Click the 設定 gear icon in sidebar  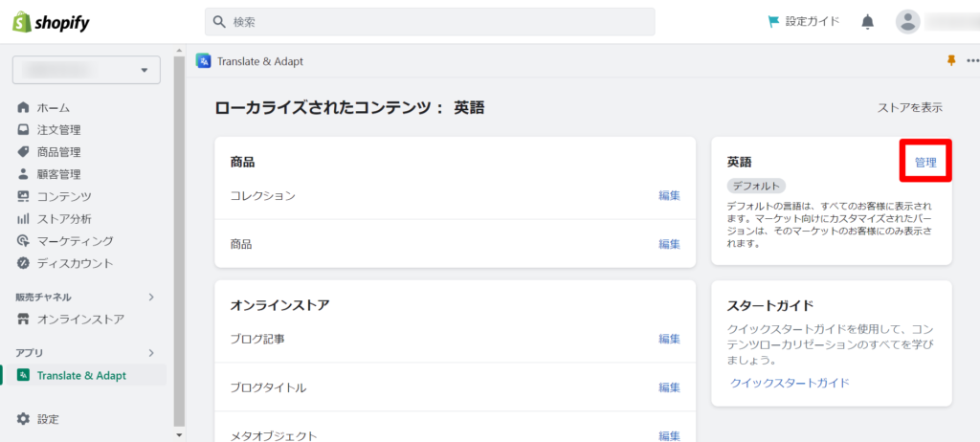(23, 419)
